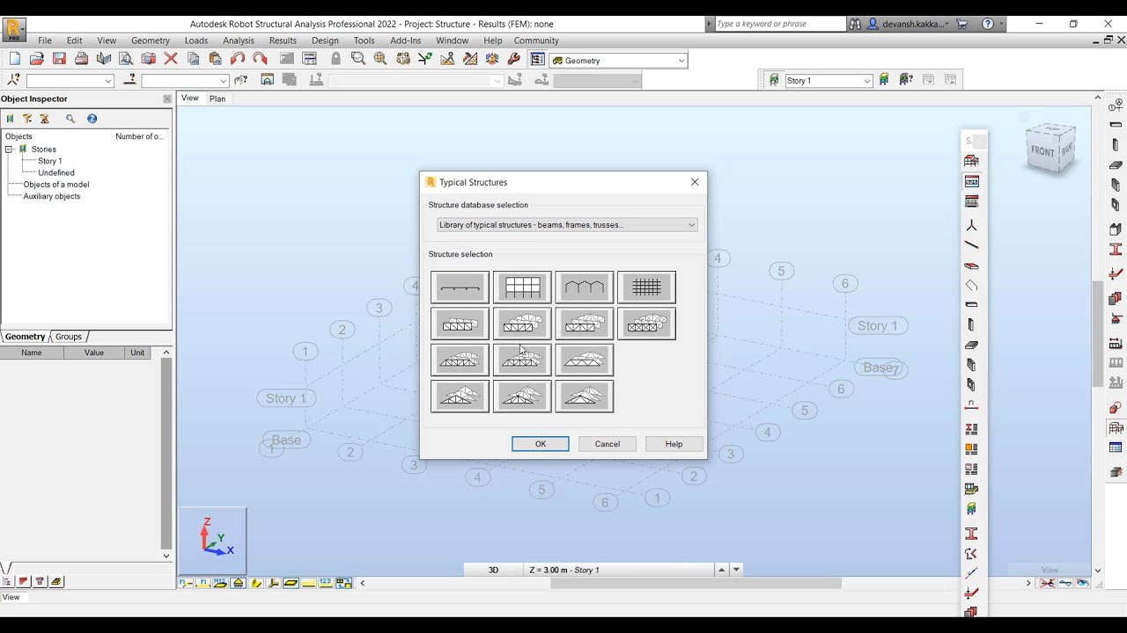Screen dimensions: 1127x633
Task: Close the Typical Structures dialog
Action: tap(695, 182)
